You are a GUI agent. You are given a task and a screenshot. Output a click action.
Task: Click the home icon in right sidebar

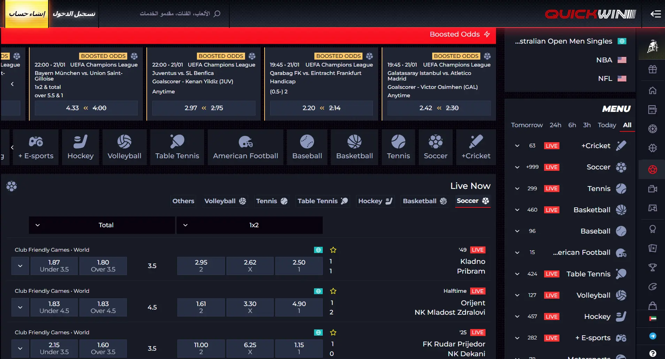point(652,91)
